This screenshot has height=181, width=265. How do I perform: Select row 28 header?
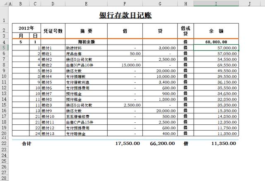(x=4, y=178)
